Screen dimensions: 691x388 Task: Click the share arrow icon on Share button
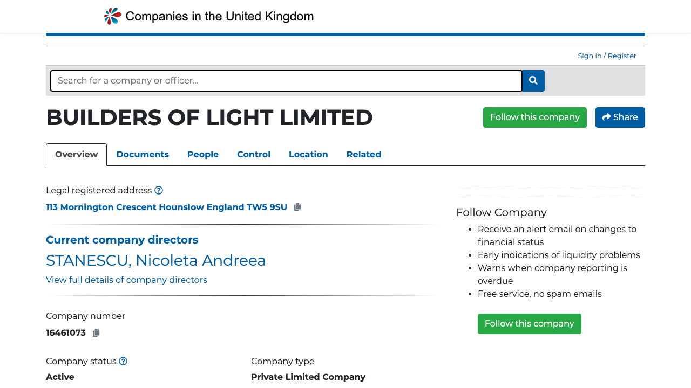tap(607, 117)
